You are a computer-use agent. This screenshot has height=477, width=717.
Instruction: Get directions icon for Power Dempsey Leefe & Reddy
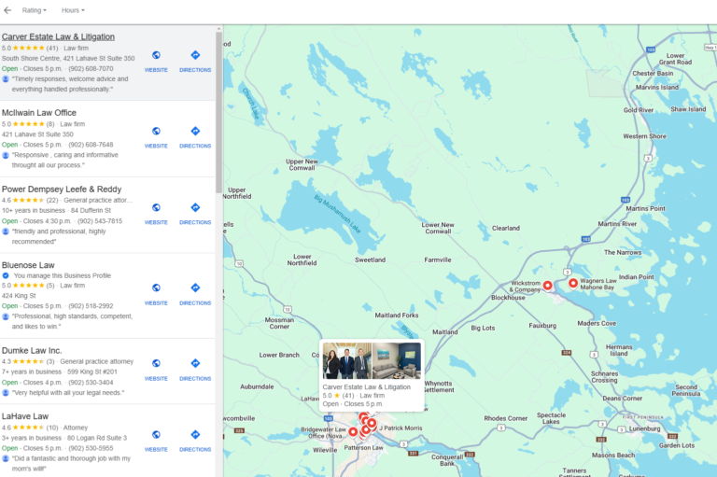pos(195,207)
